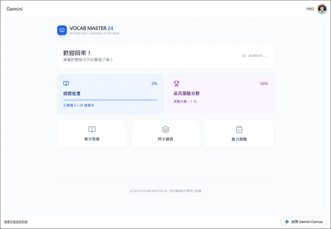Click the 準備好開始今天的學習了嗎? subtitle
331x229 pixels.
[88, 60]
